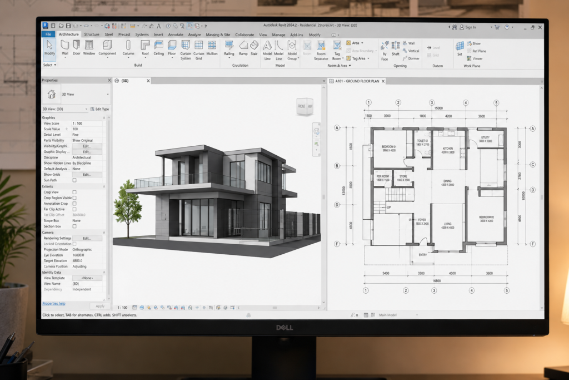This screenshot has width=569, height=380.
Task: Click Edit Type button
Action: point(100,109)
